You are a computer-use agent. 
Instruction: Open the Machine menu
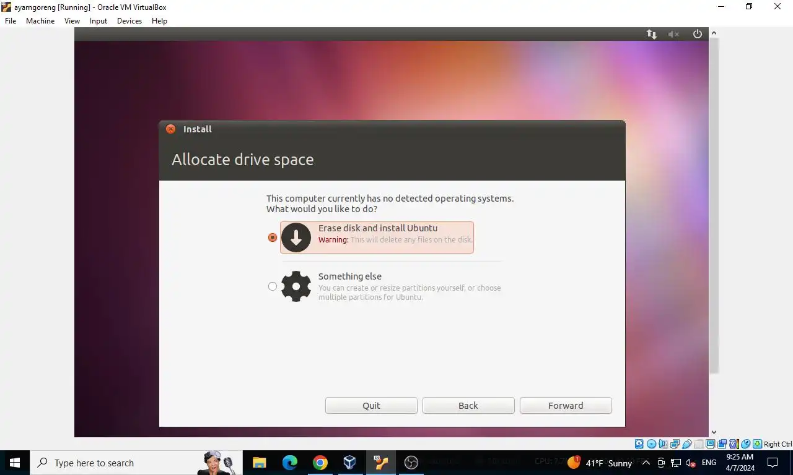tap(40, 21)
